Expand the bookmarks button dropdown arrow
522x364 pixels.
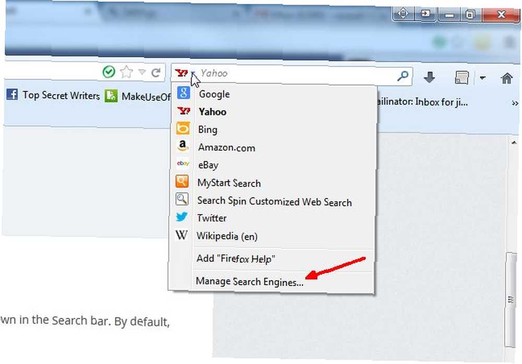482,78
